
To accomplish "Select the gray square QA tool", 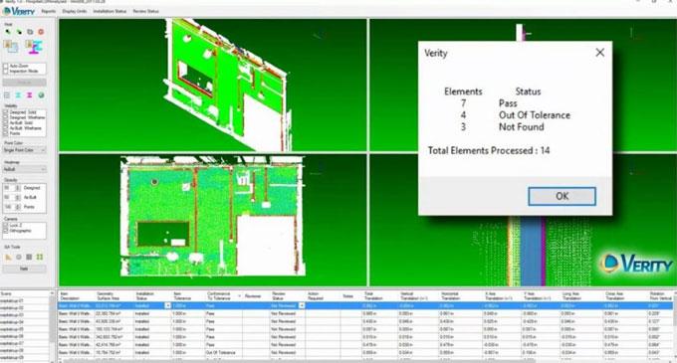I will (29, 257).
